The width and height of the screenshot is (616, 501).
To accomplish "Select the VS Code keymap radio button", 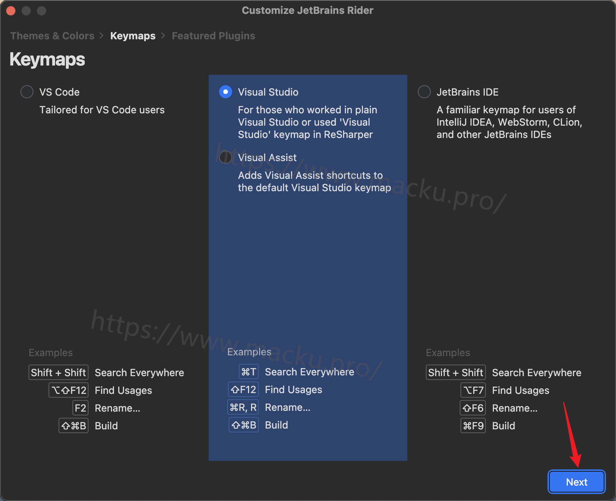I will click(27, 92).
